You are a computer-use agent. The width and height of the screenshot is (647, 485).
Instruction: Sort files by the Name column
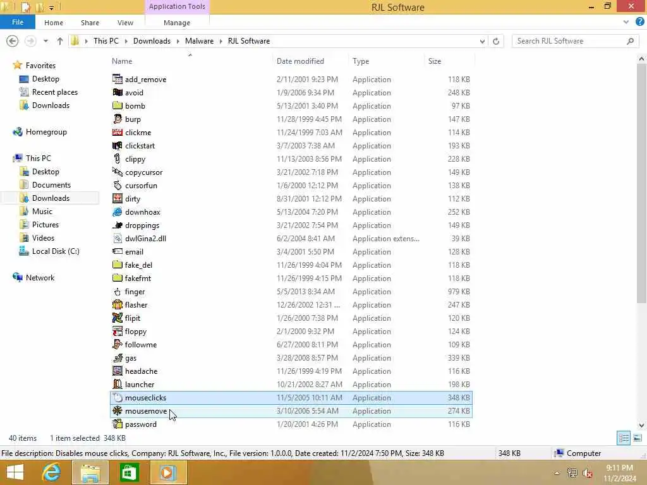point(122,61)
